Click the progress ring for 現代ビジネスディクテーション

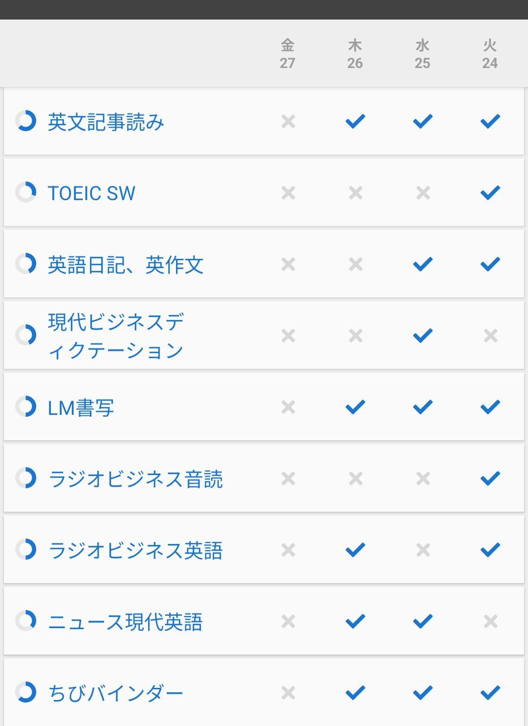pyautogui.click(x=26, y=335)
